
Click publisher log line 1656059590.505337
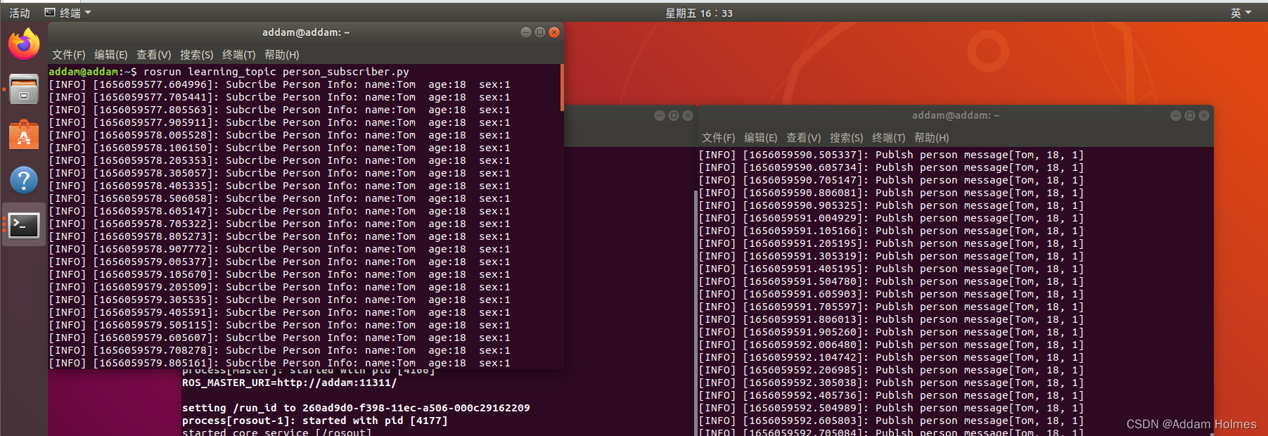click(x=891, y=155)
